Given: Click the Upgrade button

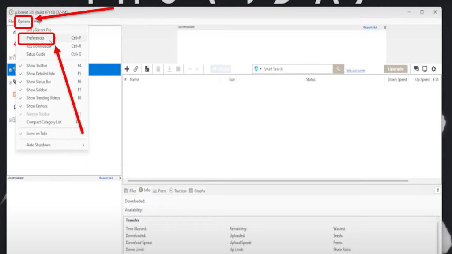Looking at the screenshot, I should point(395,69).
